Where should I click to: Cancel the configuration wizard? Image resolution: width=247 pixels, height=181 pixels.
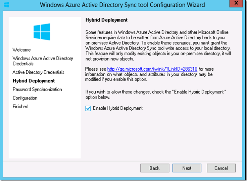coord(221,168)
